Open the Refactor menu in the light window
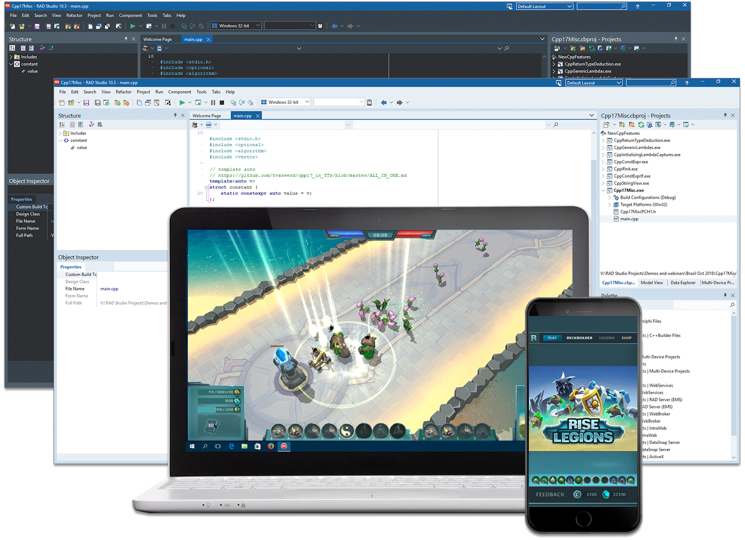 123,92
